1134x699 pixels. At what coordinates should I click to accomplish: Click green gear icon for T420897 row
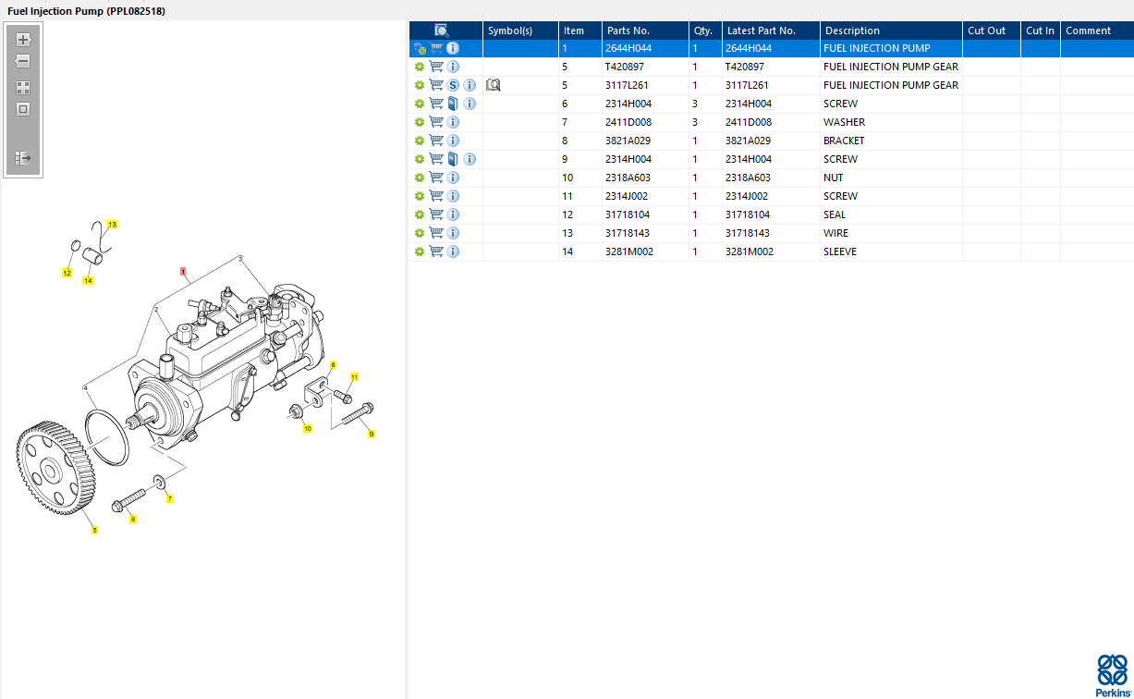click(420, 67)
